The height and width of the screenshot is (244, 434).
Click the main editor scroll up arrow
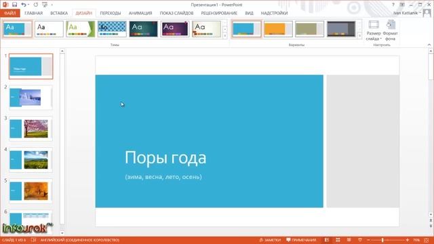(431, 52)
